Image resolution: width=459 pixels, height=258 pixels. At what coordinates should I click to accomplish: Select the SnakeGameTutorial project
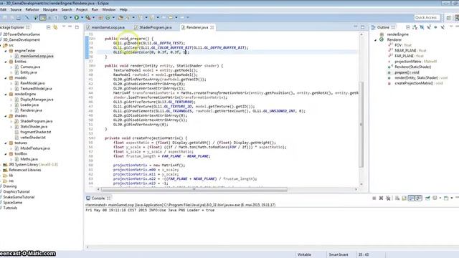coord(19,197)
